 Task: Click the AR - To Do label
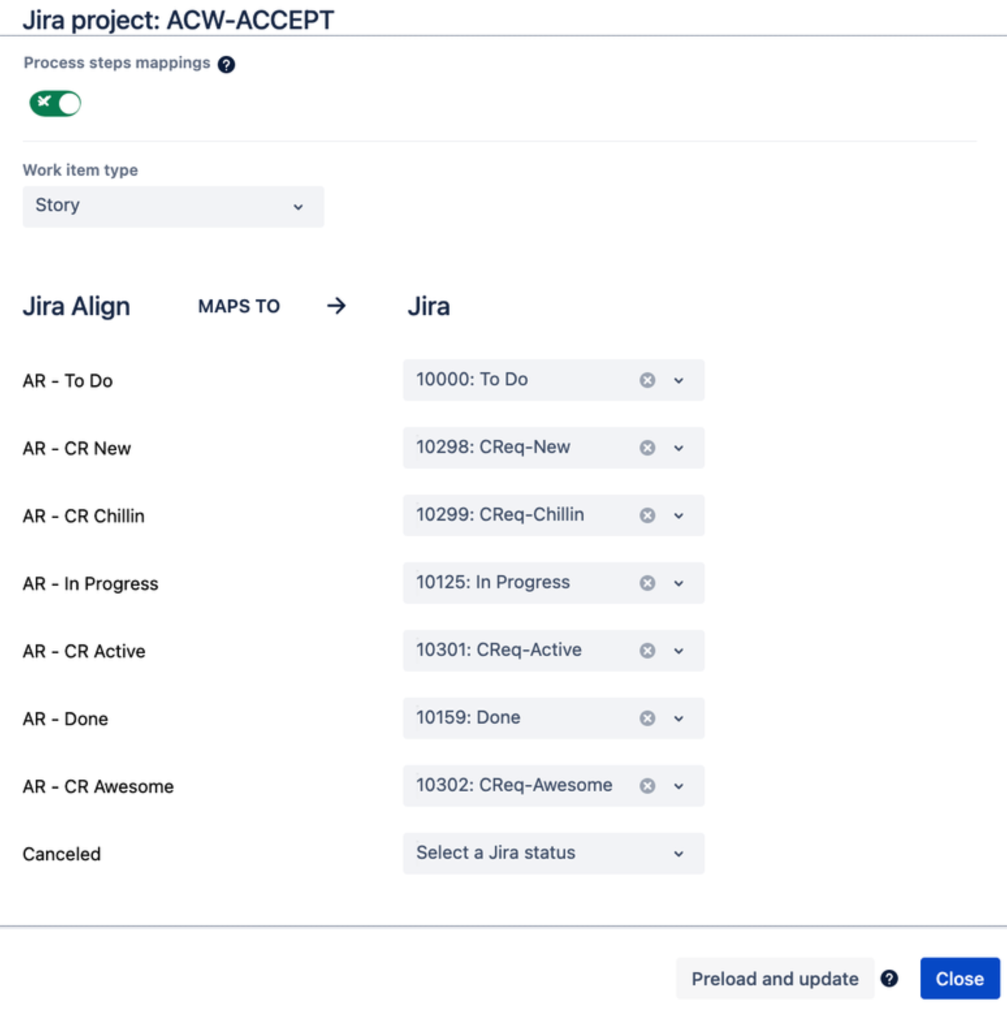[68, 381]
